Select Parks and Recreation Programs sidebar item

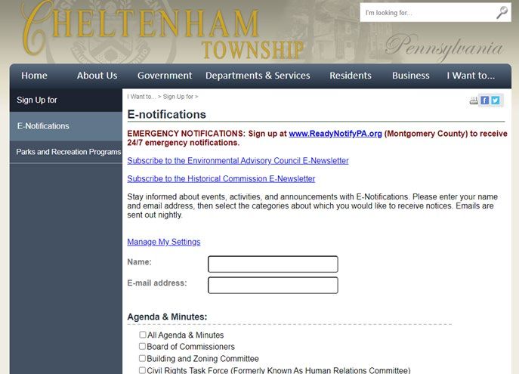coord(66,152)
